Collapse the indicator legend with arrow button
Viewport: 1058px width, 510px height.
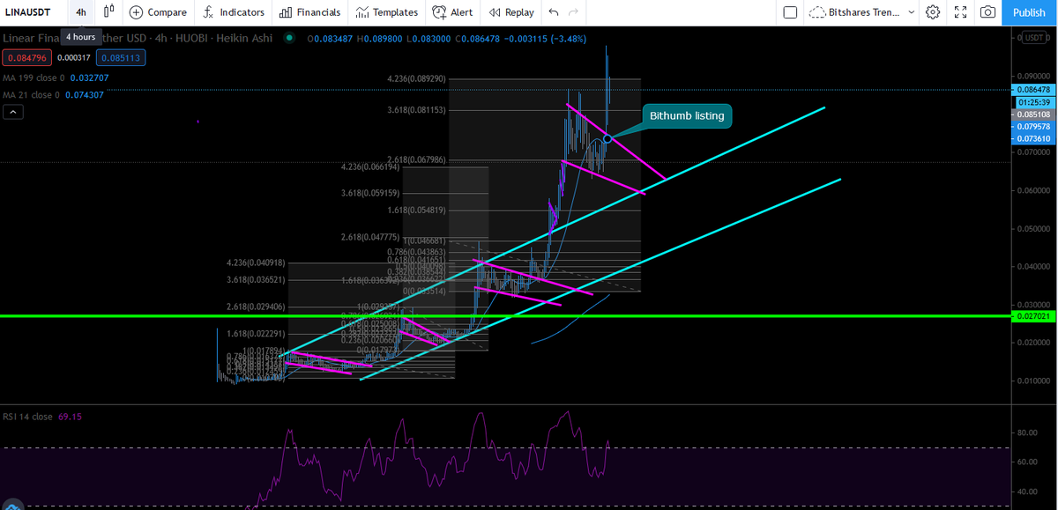click(13, 112)
